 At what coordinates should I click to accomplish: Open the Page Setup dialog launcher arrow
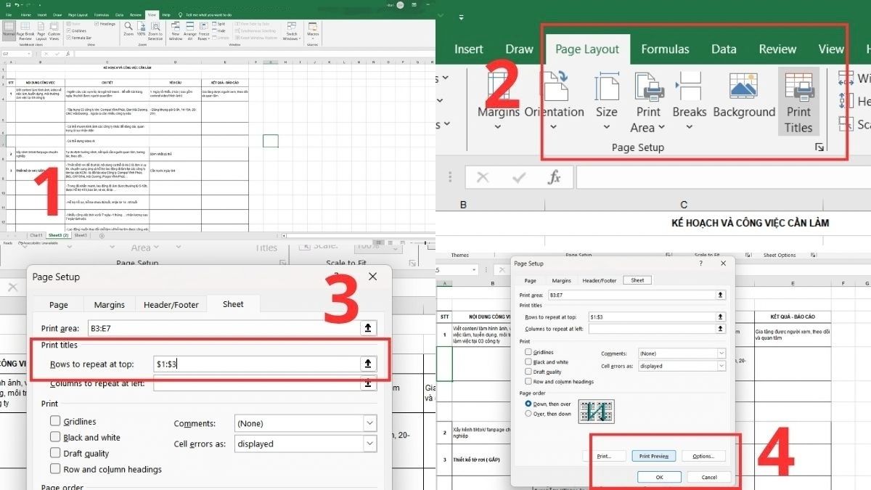click(x=819, y=147)
